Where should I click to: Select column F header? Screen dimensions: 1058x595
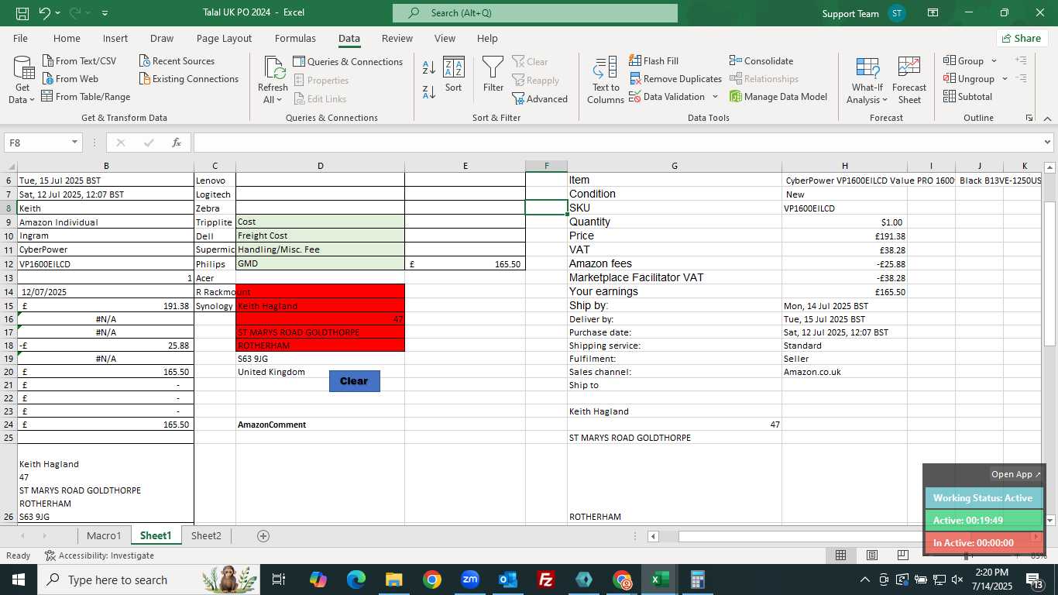(x=546, y=166)
